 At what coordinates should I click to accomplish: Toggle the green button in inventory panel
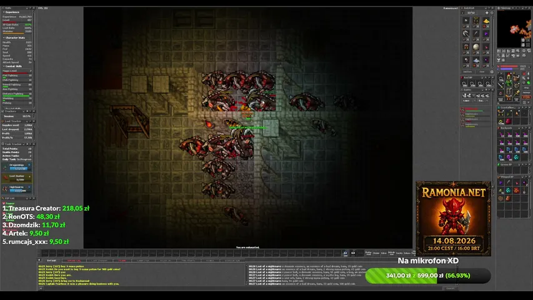coord(529,82)
